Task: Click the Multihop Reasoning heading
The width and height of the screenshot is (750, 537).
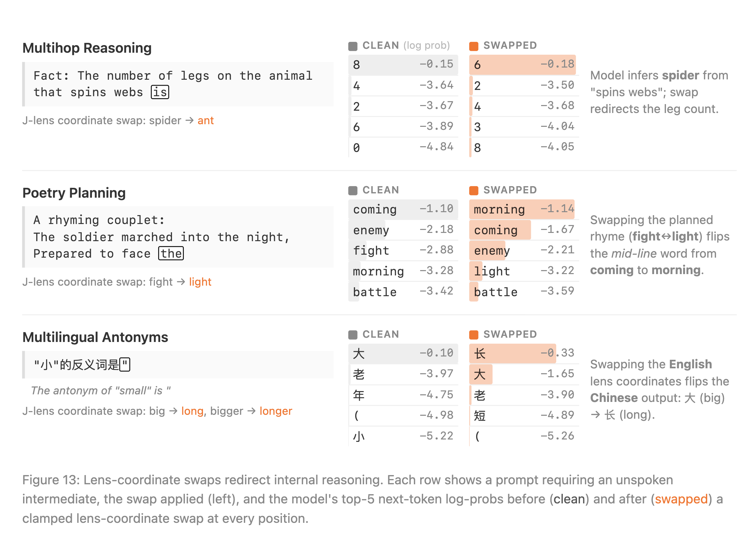Action: tap(87, 48)
